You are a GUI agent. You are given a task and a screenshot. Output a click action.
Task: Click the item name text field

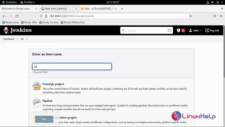click(x=72, y=67)
